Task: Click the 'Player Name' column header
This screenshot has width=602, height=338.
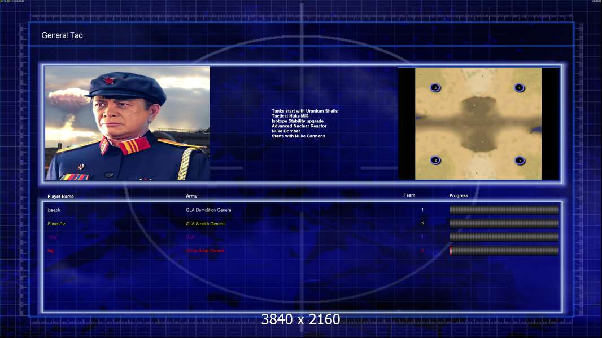Action: pyautogui.click(x=60, y=197)
